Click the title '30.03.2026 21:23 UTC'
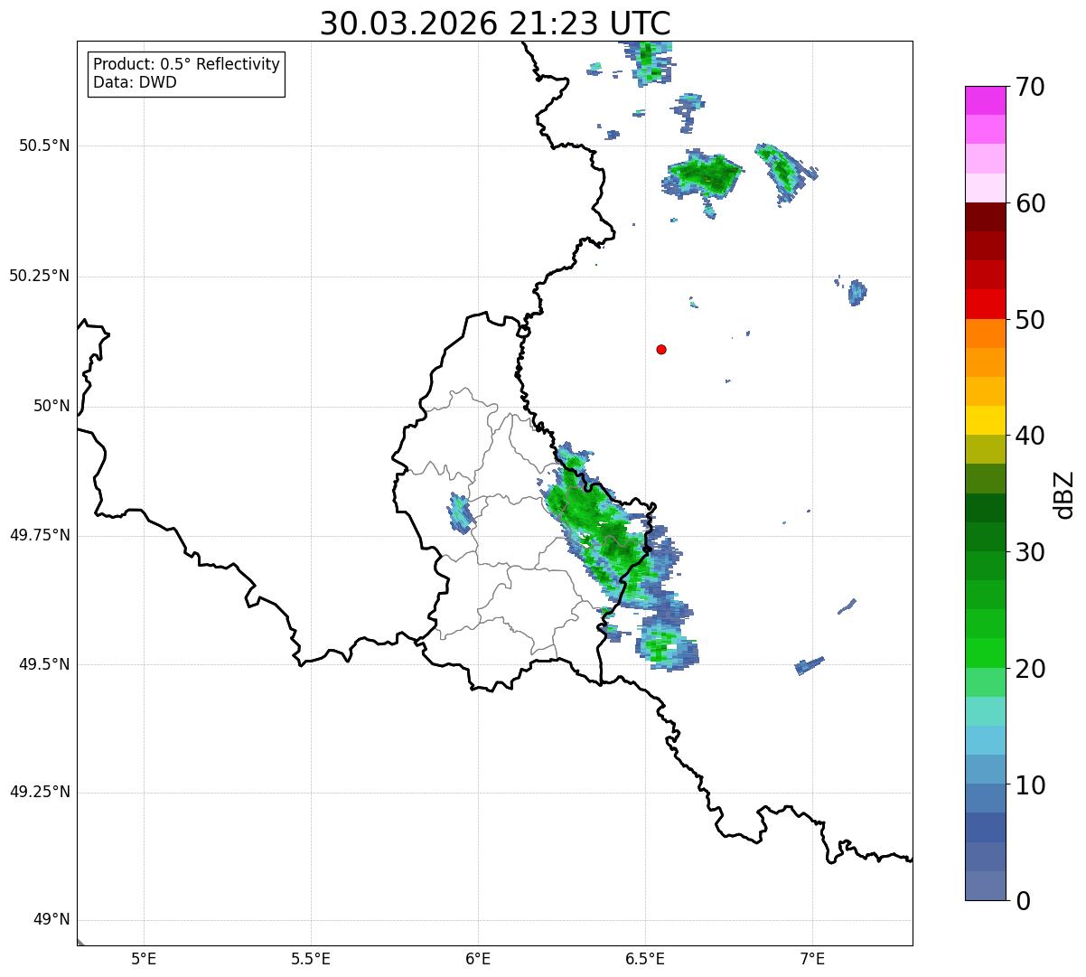The height and width of the screenshot is (977, 1086). click(x=495, y=23)
